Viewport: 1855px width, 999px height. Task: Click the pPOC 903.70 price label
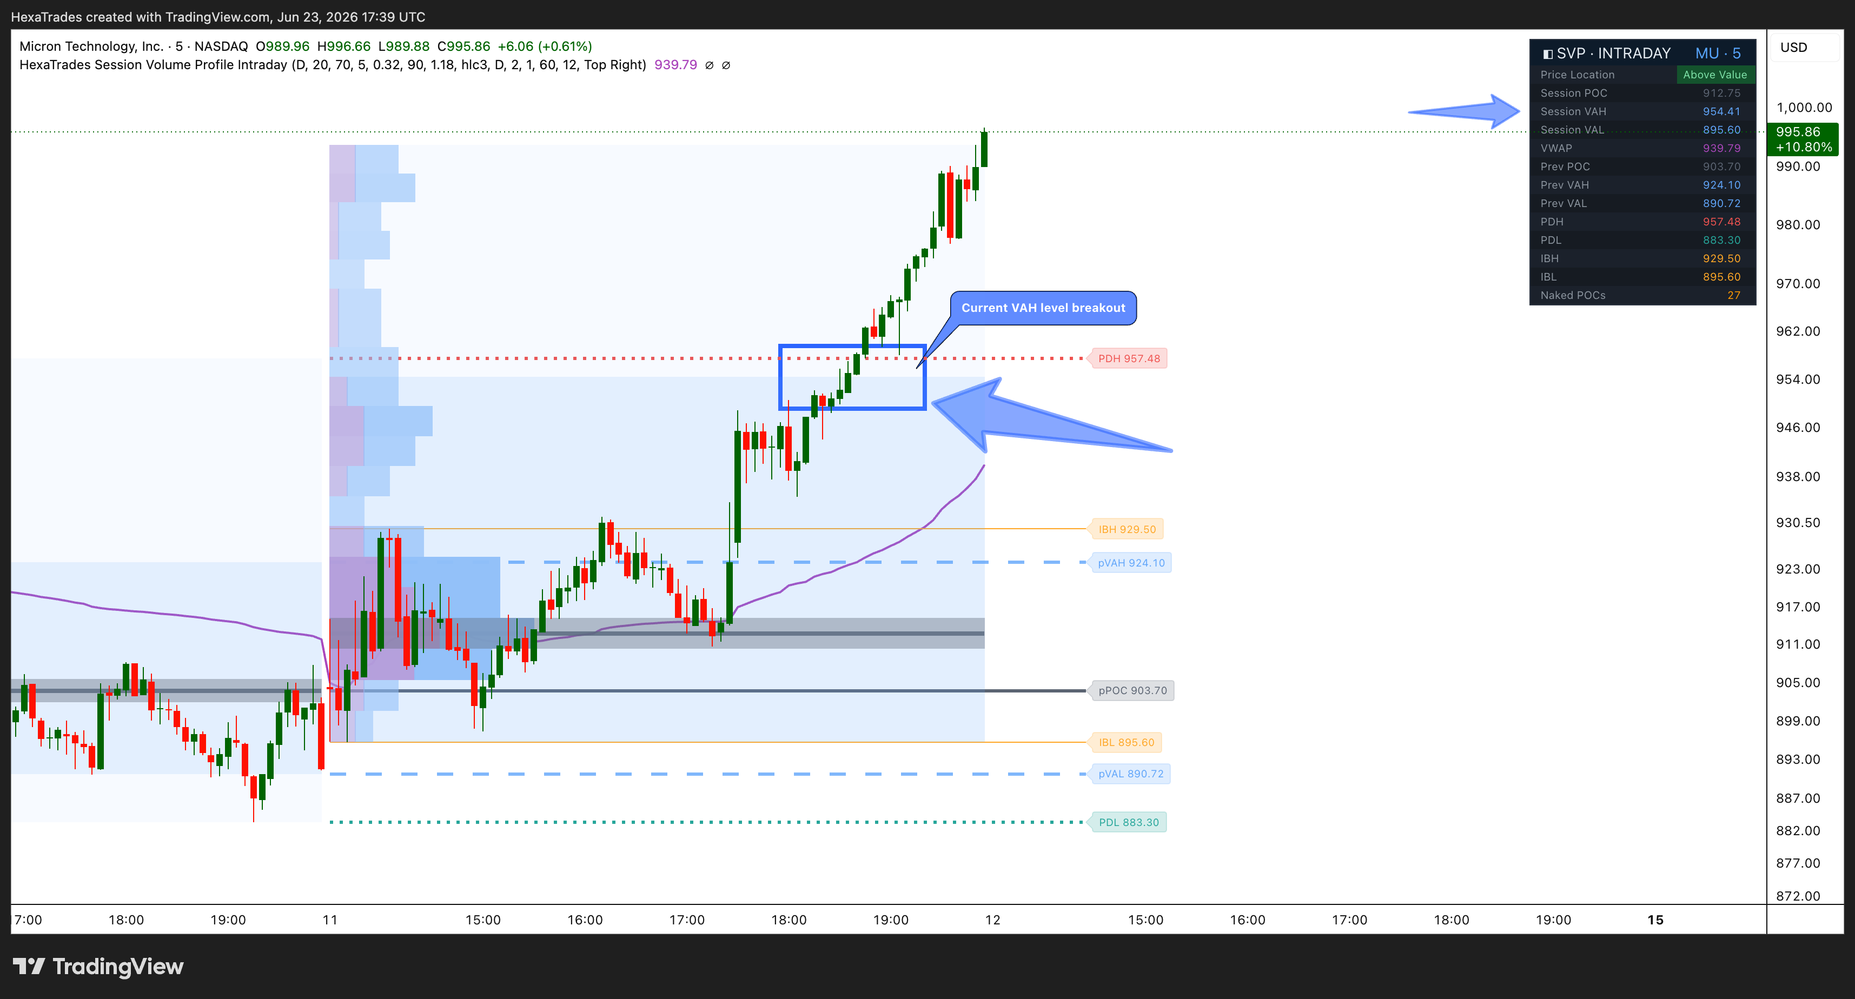(x=1131, y=690)
